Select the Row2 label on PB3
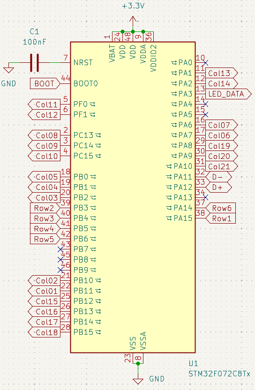255x390 pixels. point(45,208)
